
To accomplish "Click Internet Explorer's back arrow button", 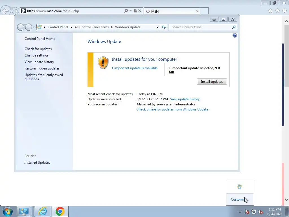I will (6, 11).
